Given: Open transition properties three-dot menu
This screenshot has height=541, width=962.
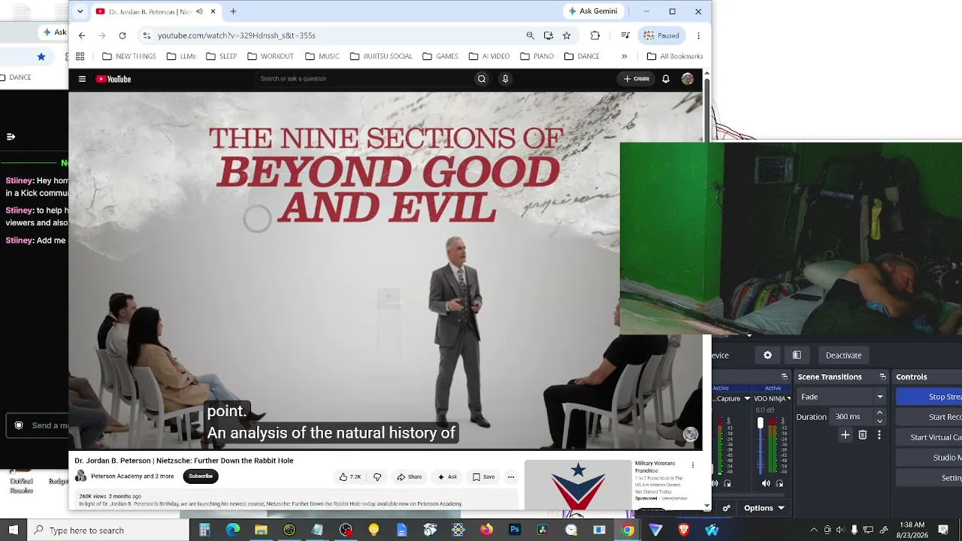Looking at the screenshot, I should 879,435.
